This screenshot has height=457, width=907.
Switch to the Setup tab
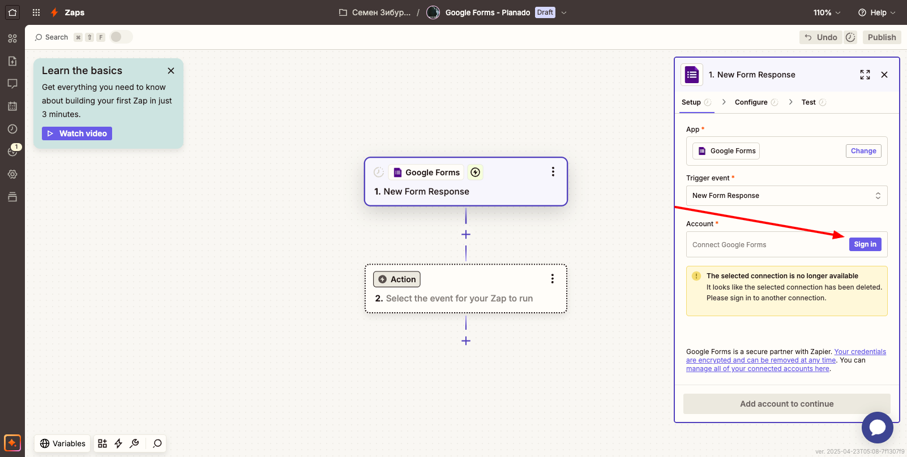tap(696, 102)
